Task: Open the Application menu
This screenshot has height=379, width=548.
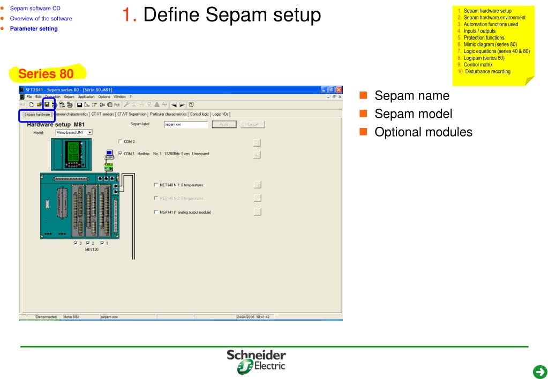Action: (x=86, y=97)
